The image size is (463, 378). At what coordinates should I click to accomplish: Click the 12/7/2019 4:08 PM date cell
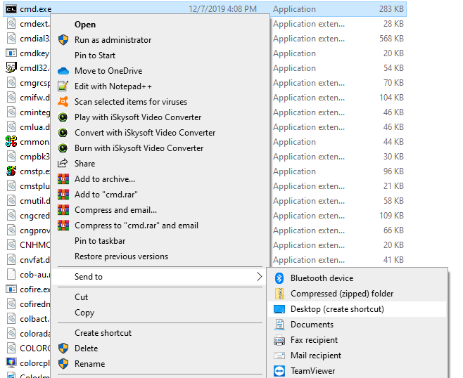(222, 9)
